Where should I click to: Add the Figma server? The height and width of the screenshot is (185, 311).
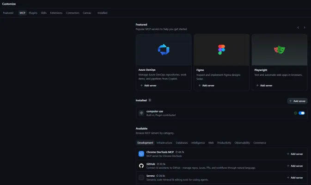(x=206, y=86)
